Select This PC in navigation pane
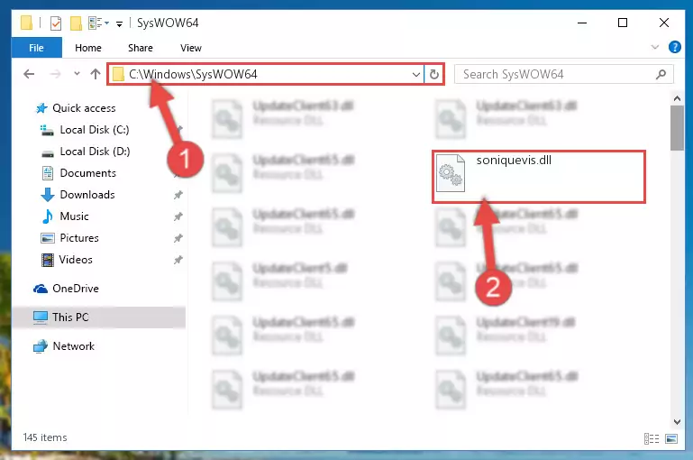Screen dimensions: 693x460 click(x=70, y=317)
